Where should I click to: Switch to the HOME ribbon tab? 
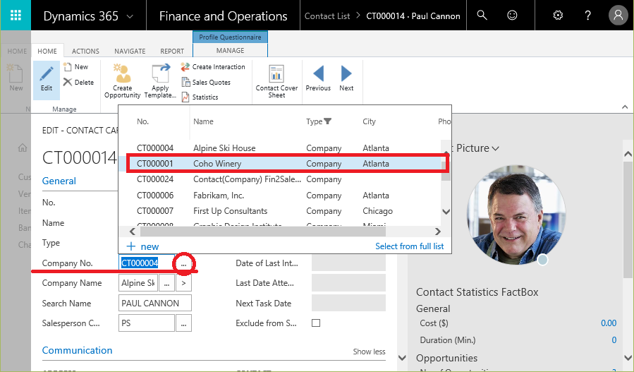[47, 51]
